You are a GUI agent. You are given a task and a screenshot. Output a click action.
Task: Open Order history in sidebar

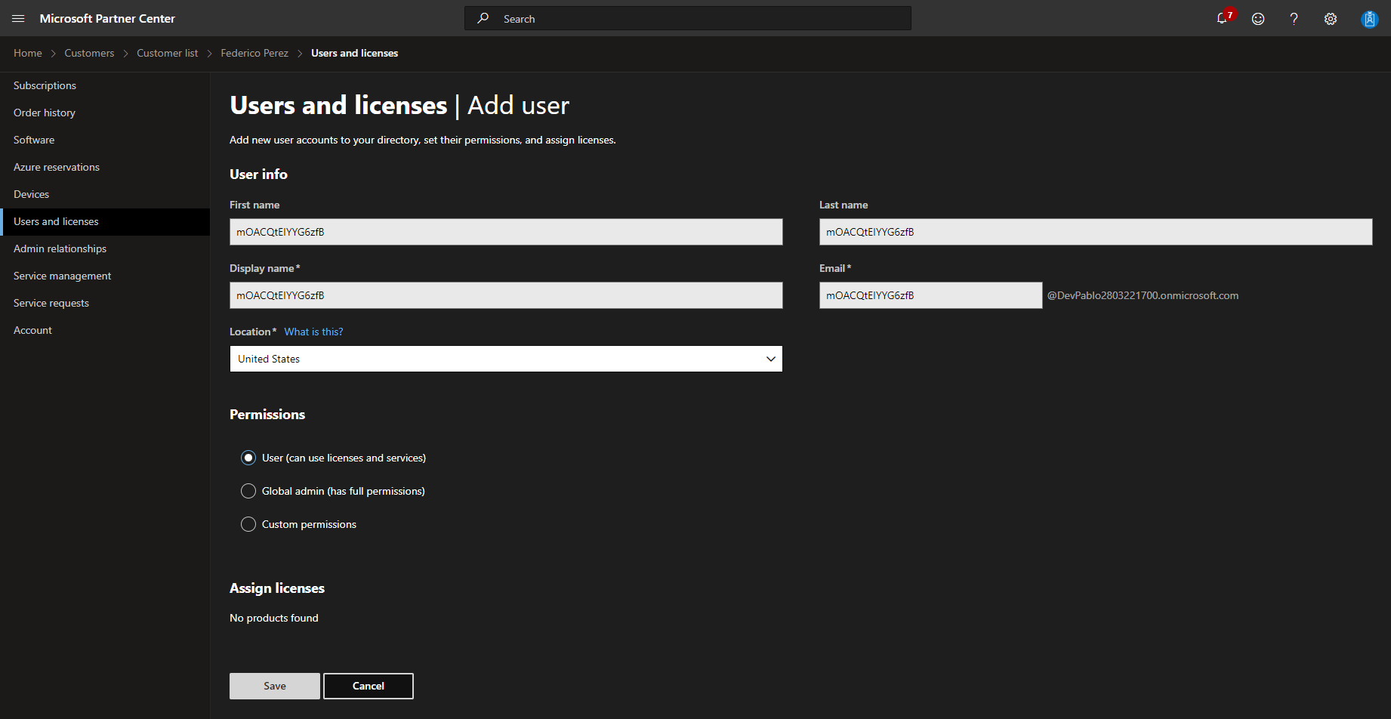[105, 113]
